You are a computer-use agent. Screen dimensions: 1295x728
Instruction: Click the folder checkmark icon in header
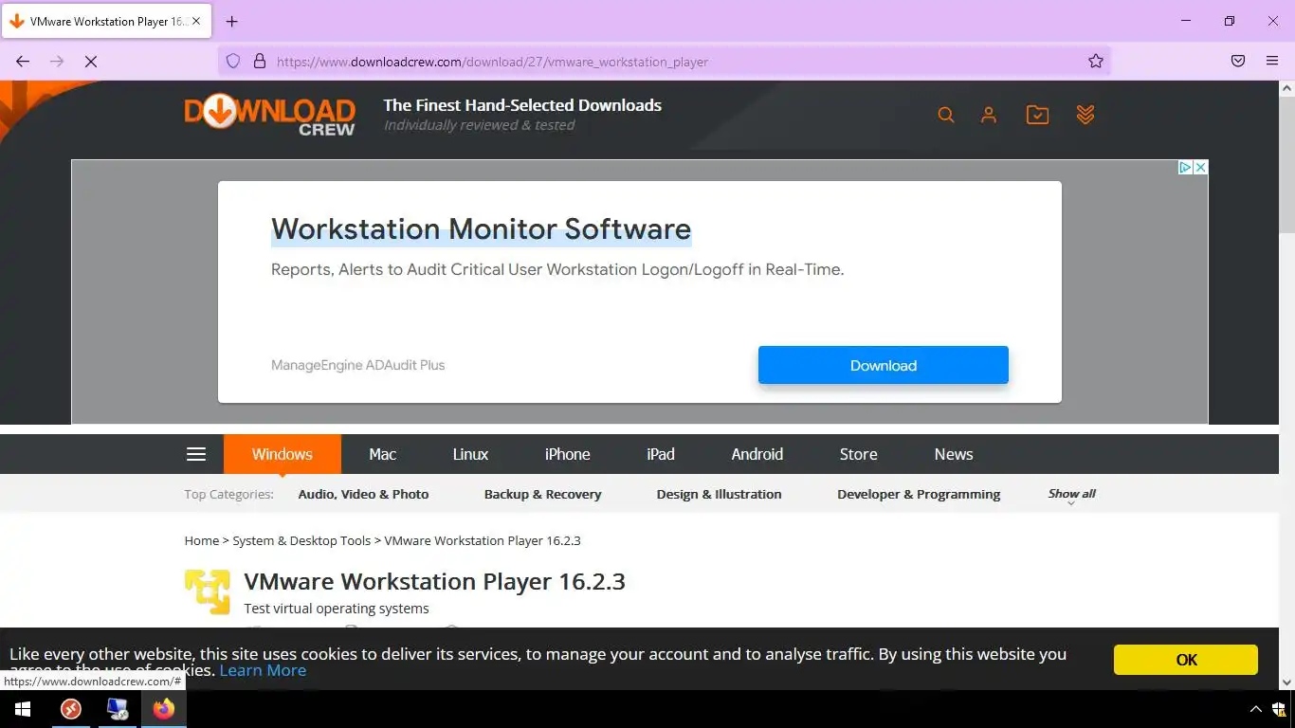(x=1037, y=115)
